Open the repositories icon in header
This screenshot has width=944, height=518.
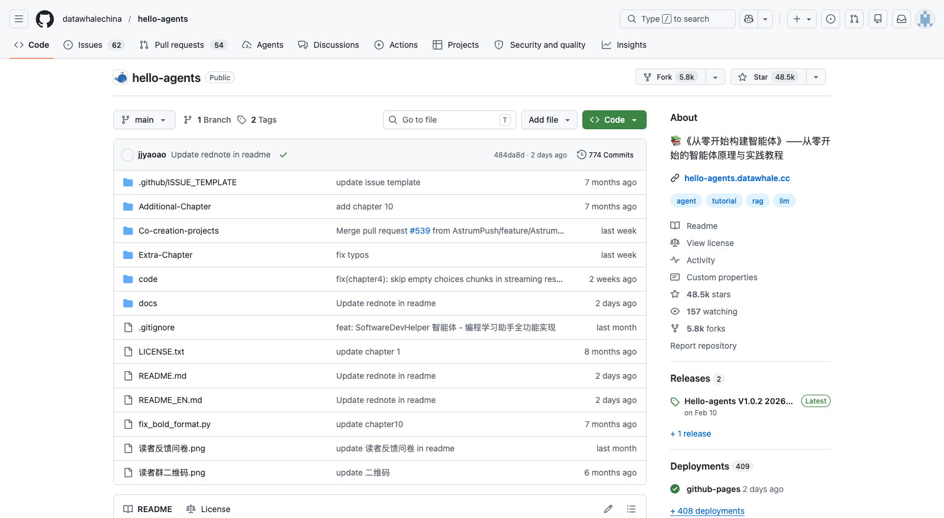pos(878,19)
